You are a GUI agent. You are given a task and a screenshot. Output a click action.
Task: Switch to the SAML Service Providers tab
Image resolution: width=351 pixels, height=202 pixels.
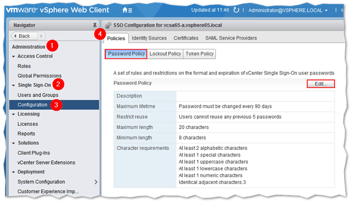coord(231,38)
